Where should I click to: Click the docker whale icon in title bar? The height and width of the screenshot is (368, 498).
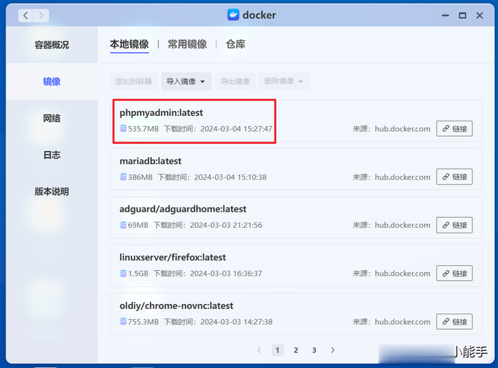click(233, 15)
